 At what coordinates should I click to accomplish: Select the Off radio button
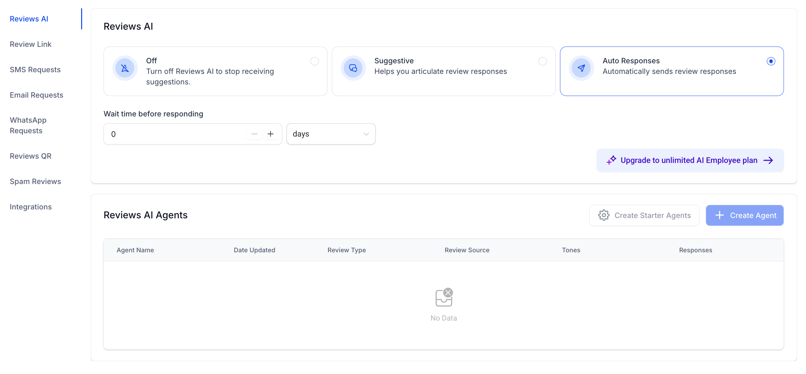[x=315, y=61]
